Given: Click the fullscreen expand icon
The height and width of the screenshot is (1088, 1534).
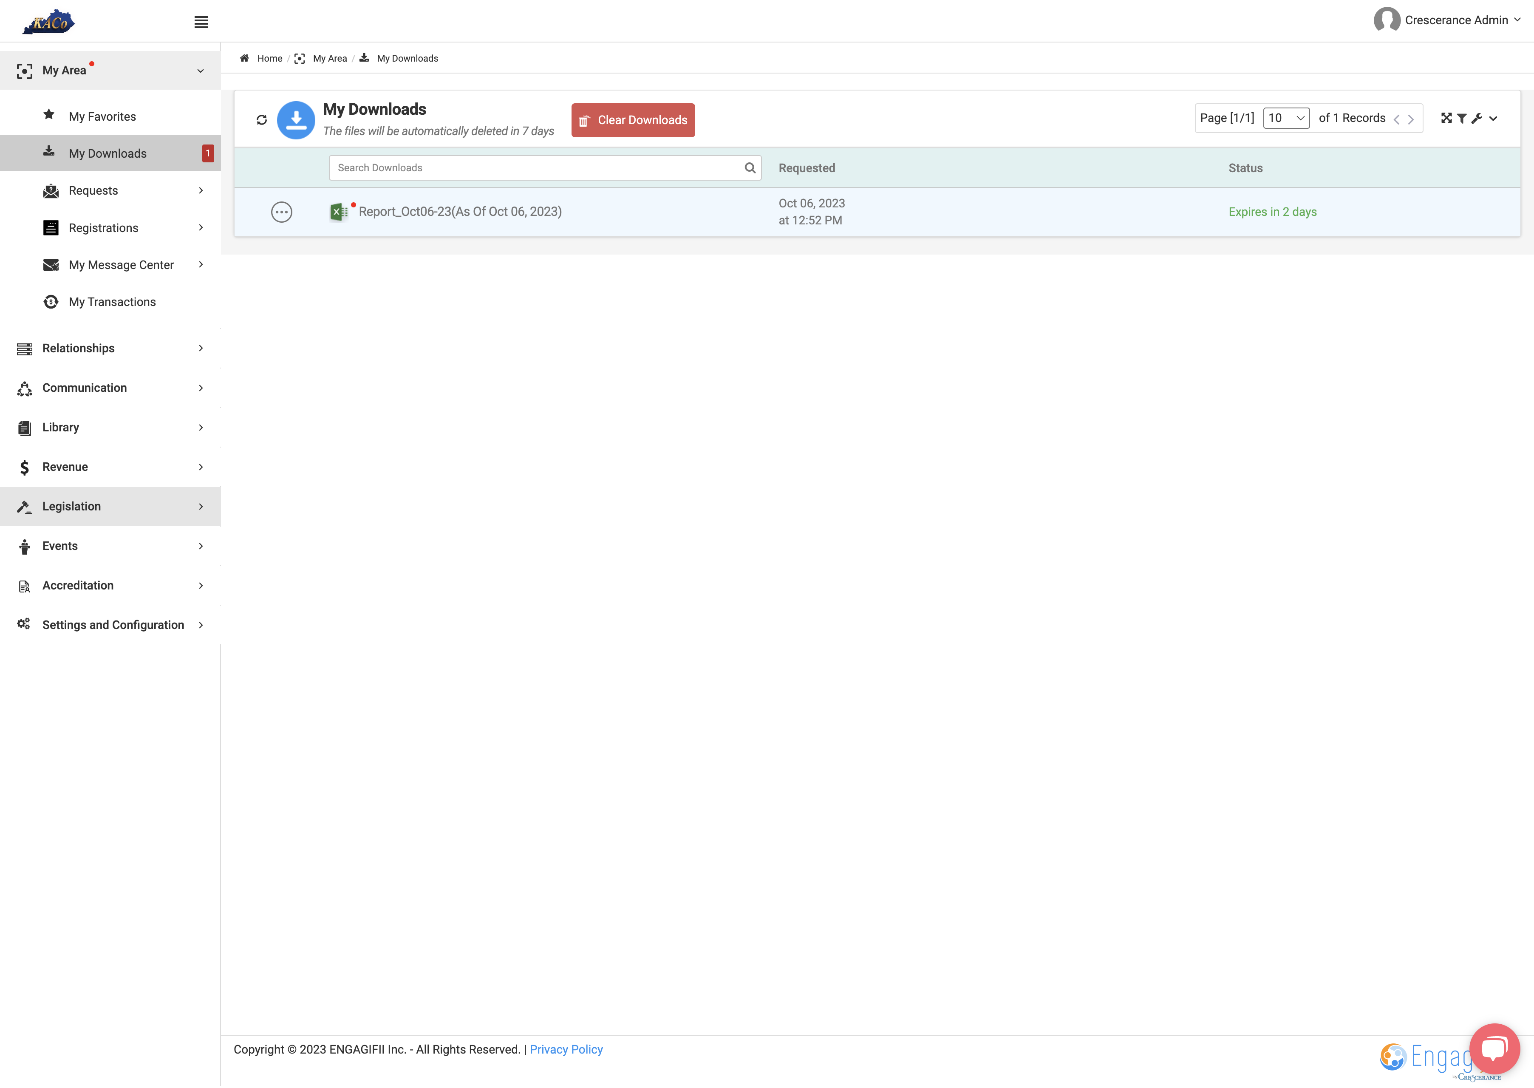Looking at the screenshot, I should coord(1446,118).
